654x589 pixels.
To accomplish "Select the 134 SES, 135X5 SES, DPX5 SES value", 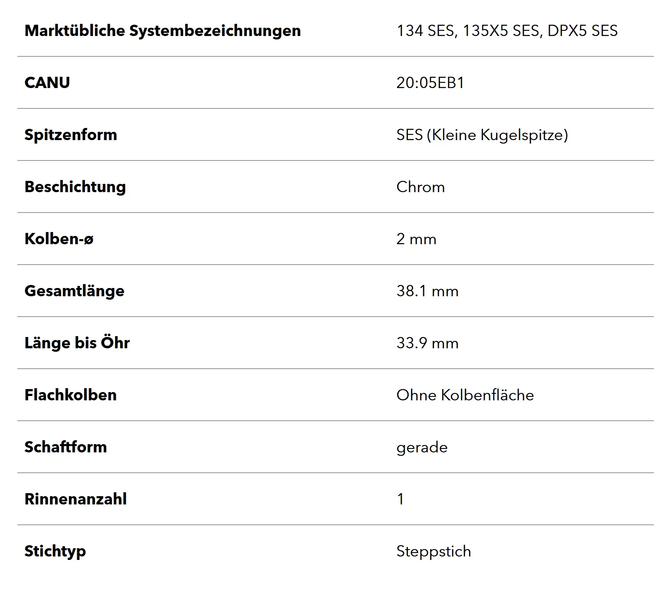I will 507,31.
